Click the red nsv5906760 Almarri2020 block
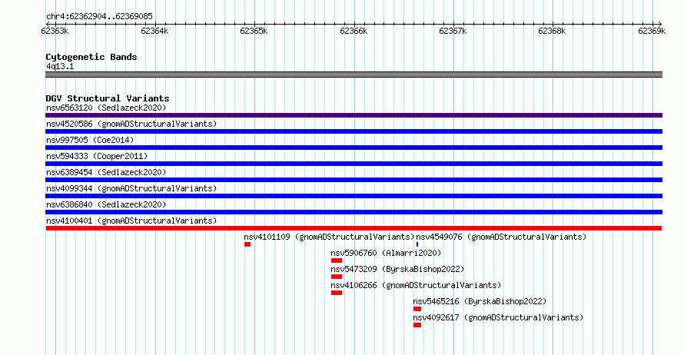 (x=337, y=260)
